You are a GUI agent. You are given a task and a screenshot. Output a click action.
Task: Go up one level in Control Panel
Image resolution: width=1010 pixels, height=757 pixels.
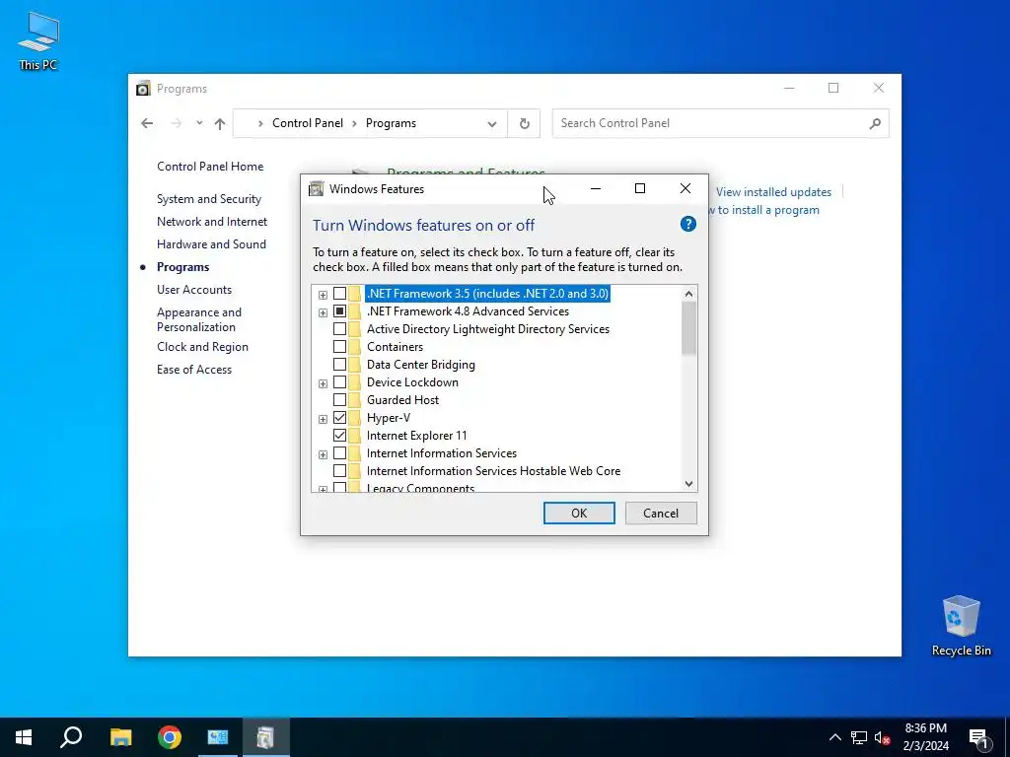point(220,123)
